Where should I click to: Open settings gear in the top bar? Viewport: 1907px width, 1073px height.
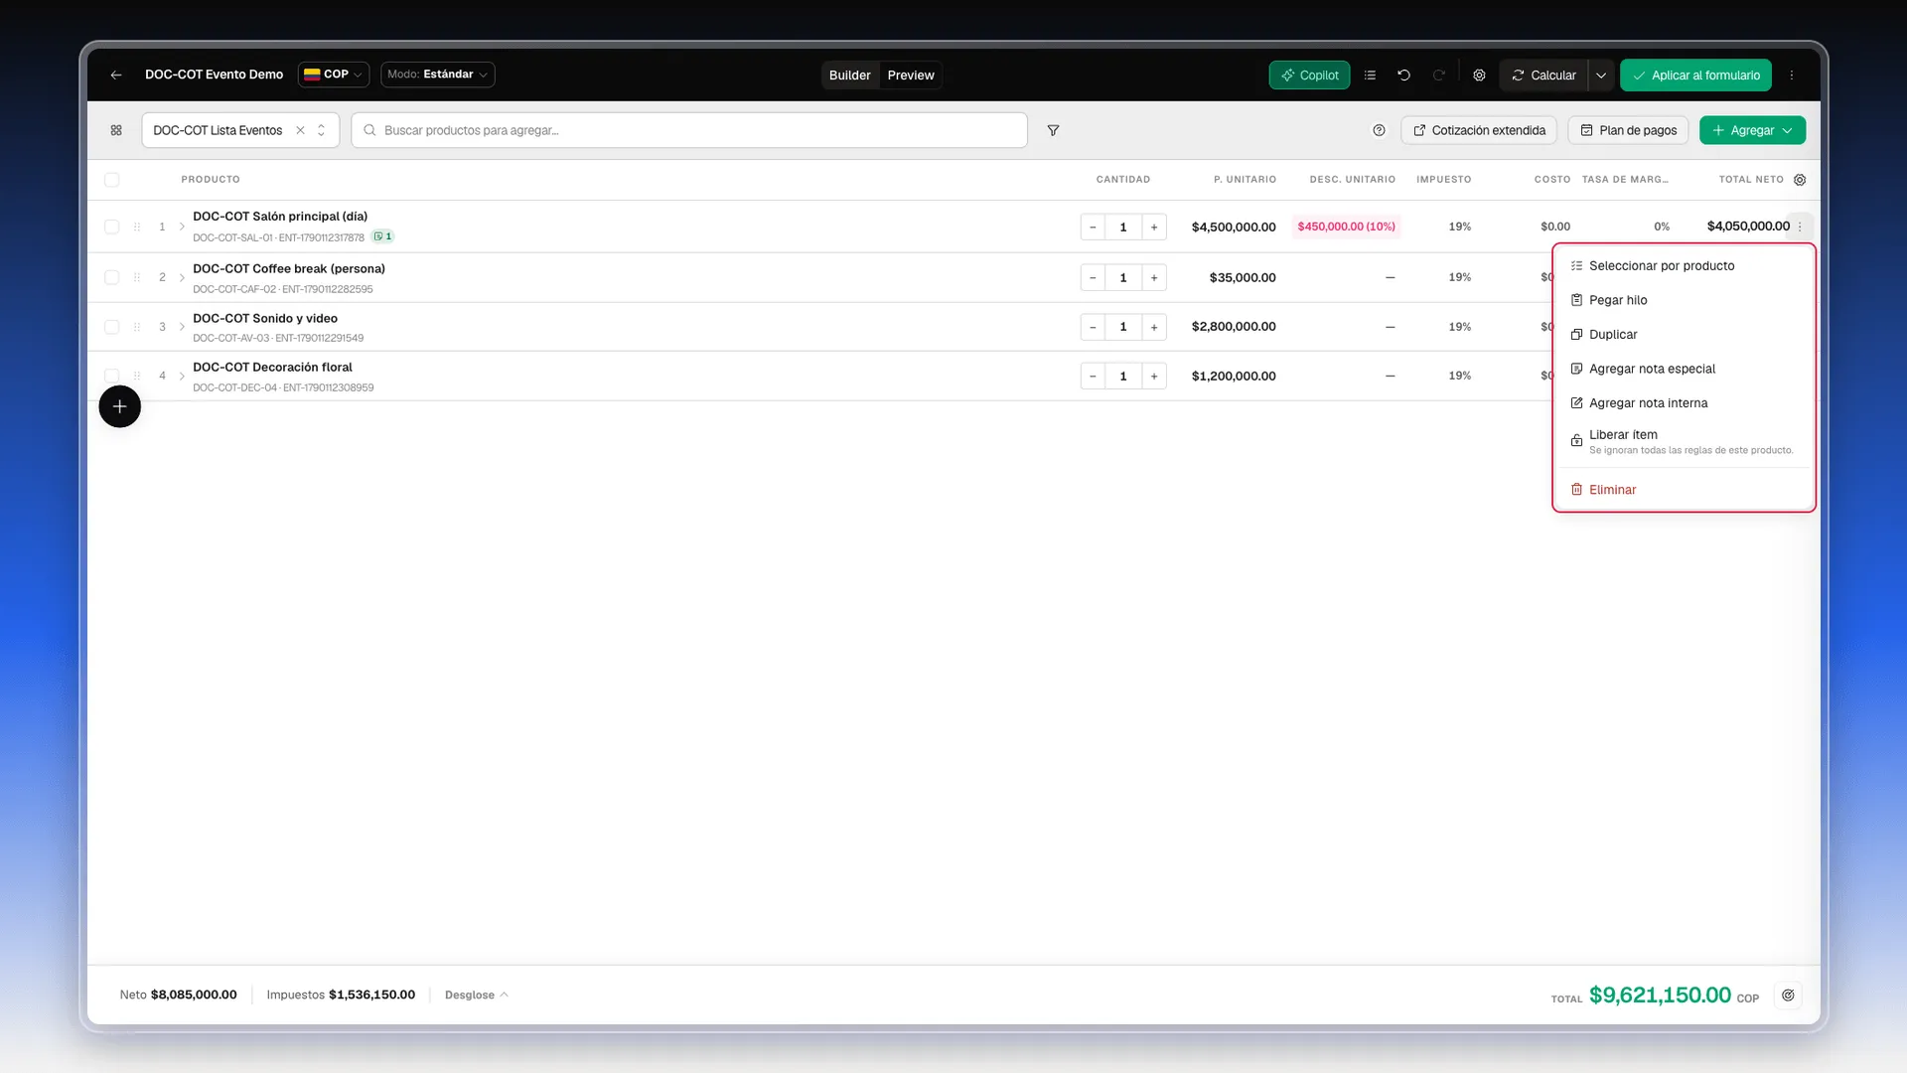pos(1479,75)
